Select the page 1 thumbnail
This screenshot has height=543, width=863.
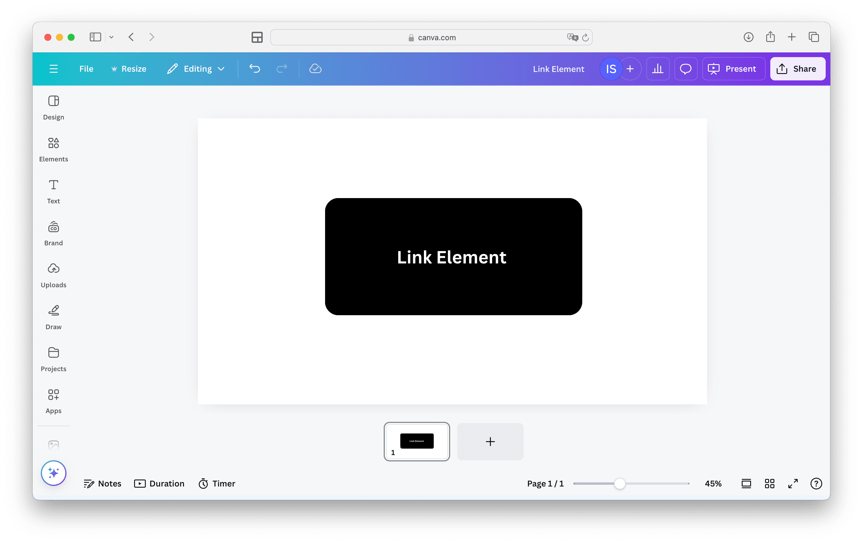416,441
